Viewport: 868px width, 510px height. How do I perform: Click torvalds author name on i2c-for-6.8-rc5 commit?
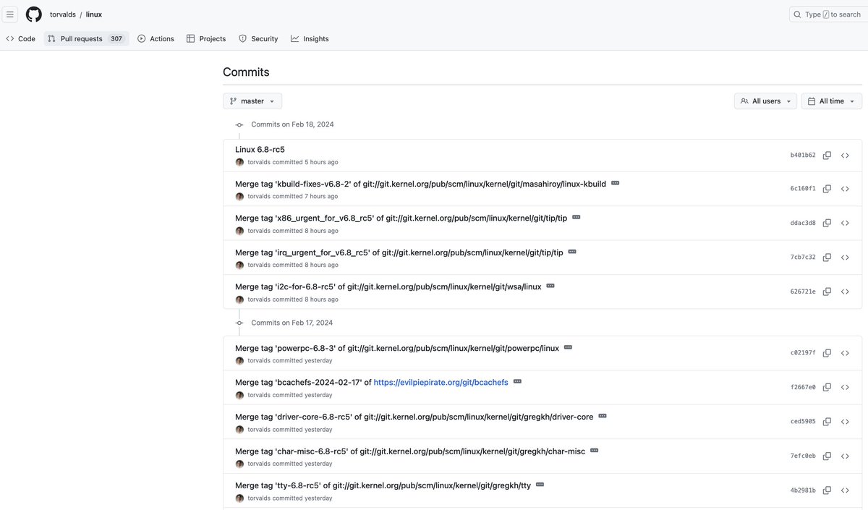click(259, 299)
